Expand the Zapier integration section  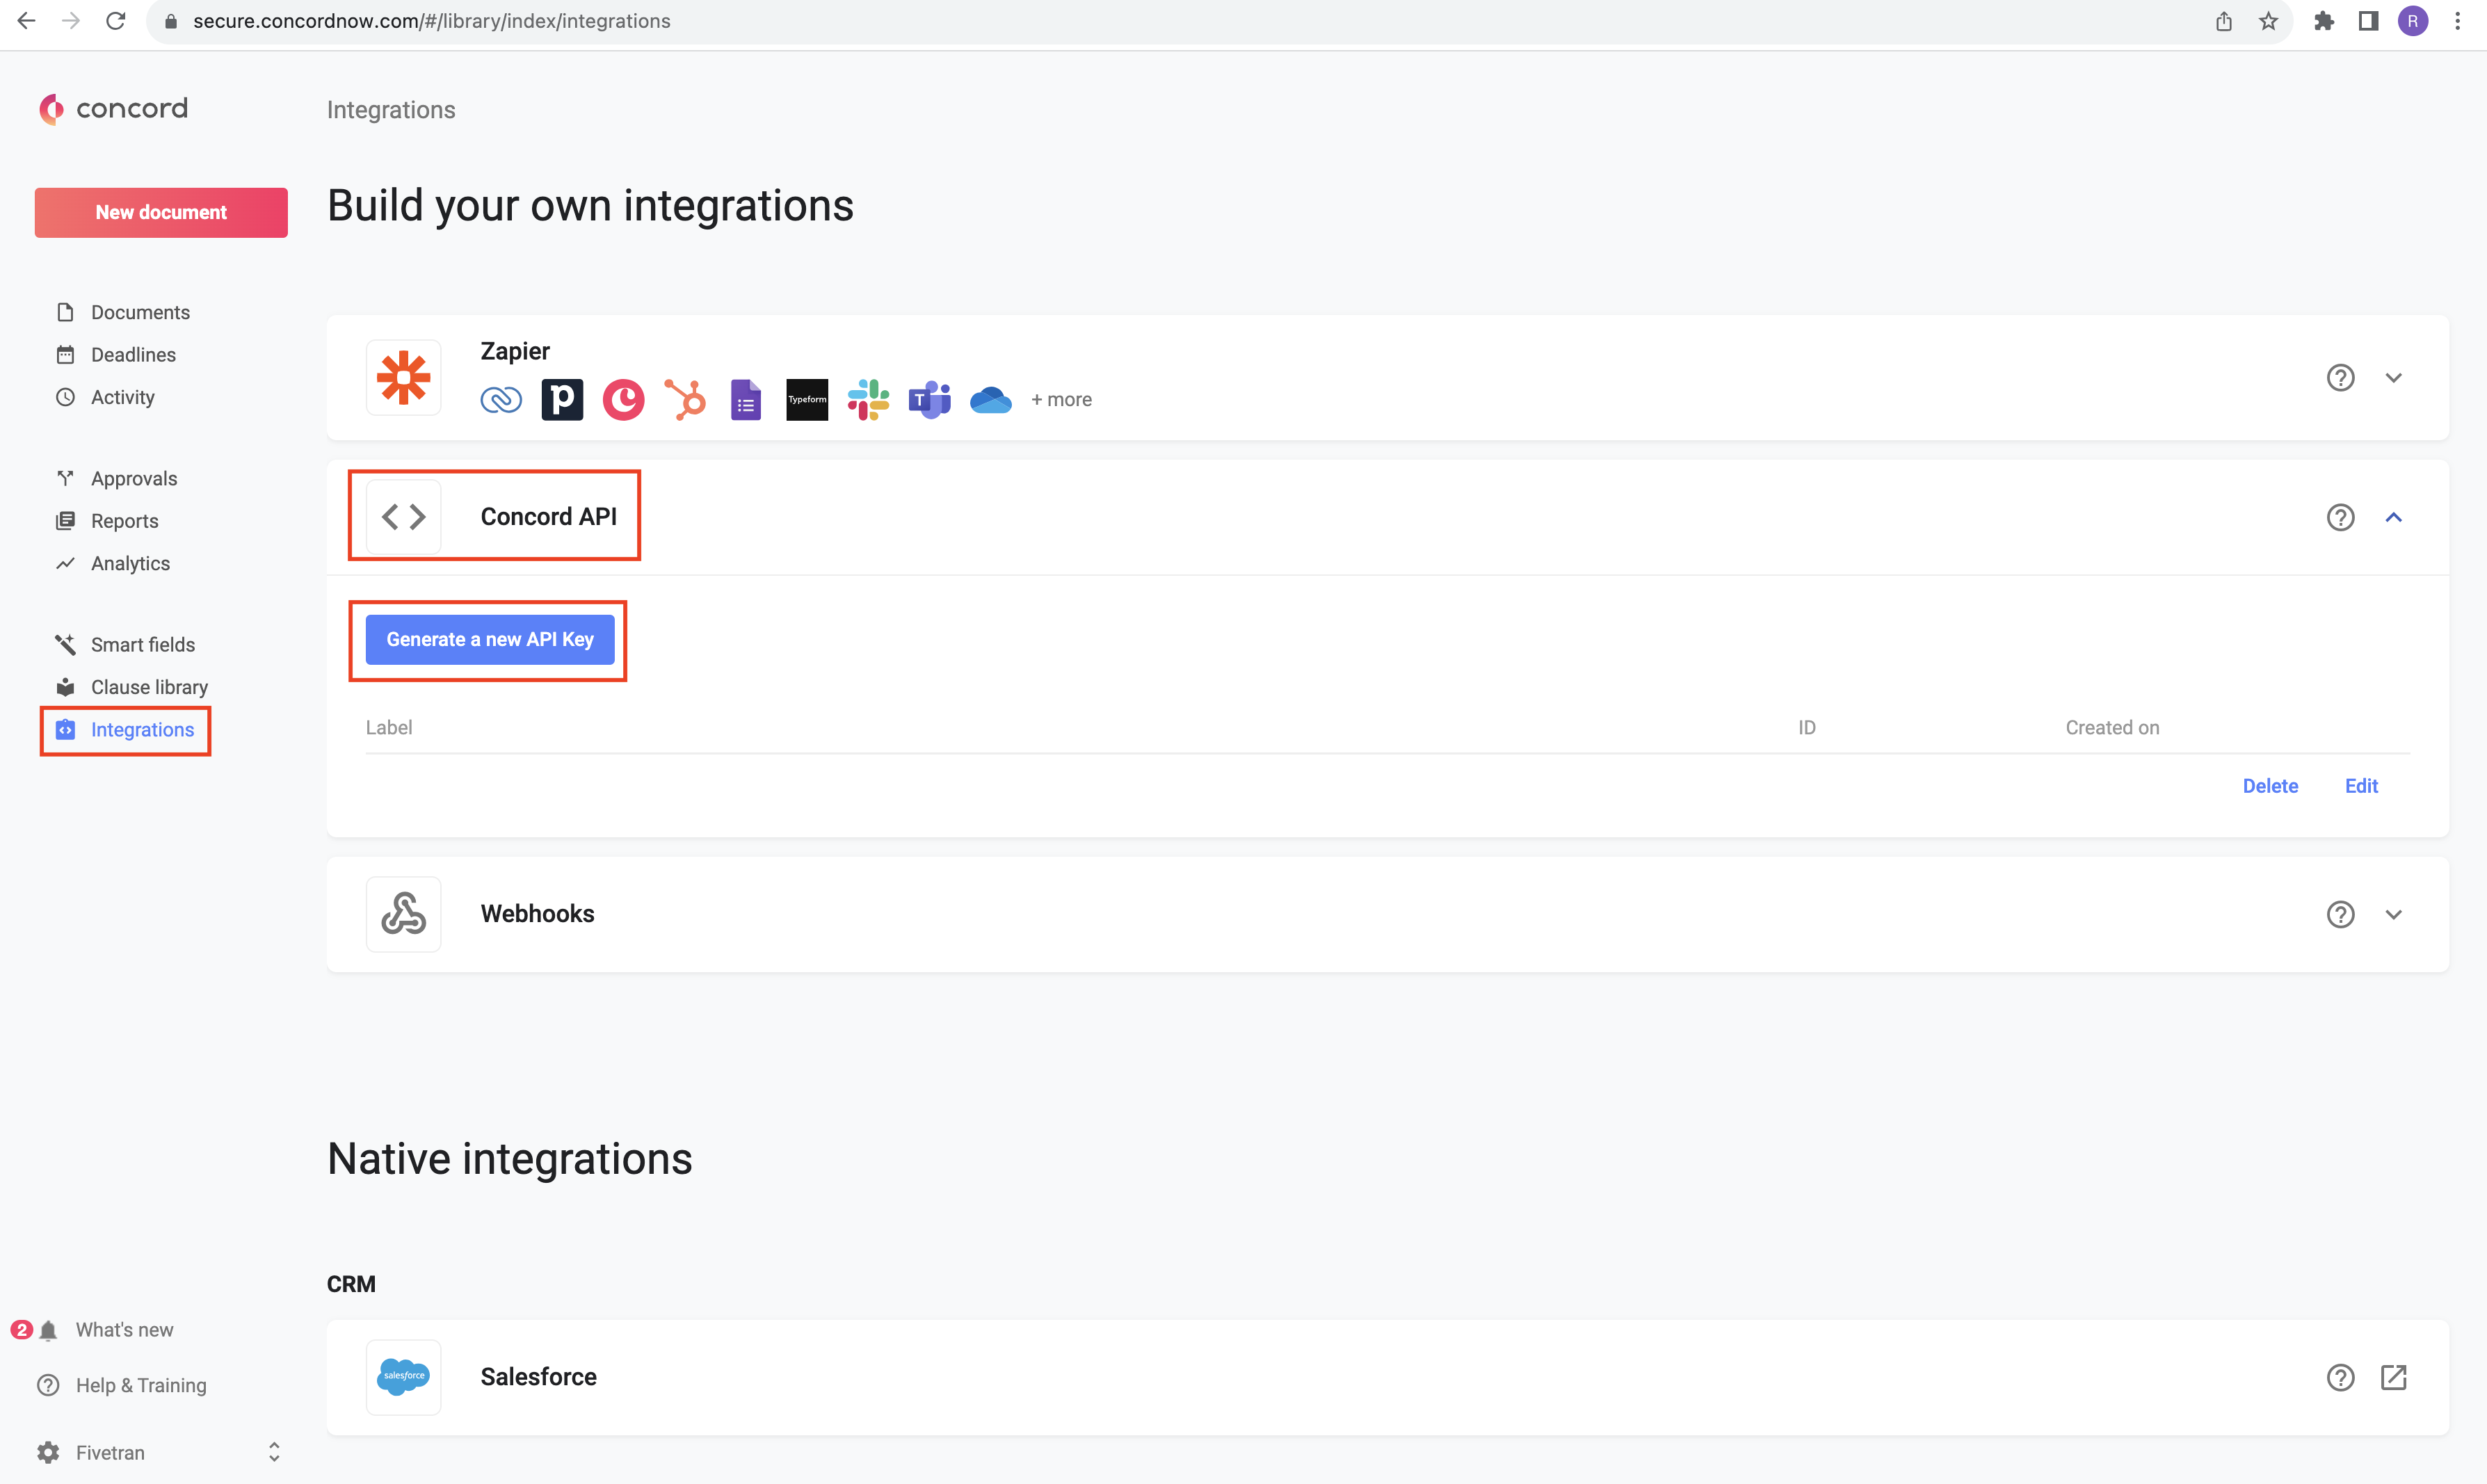pos(2395,376)
